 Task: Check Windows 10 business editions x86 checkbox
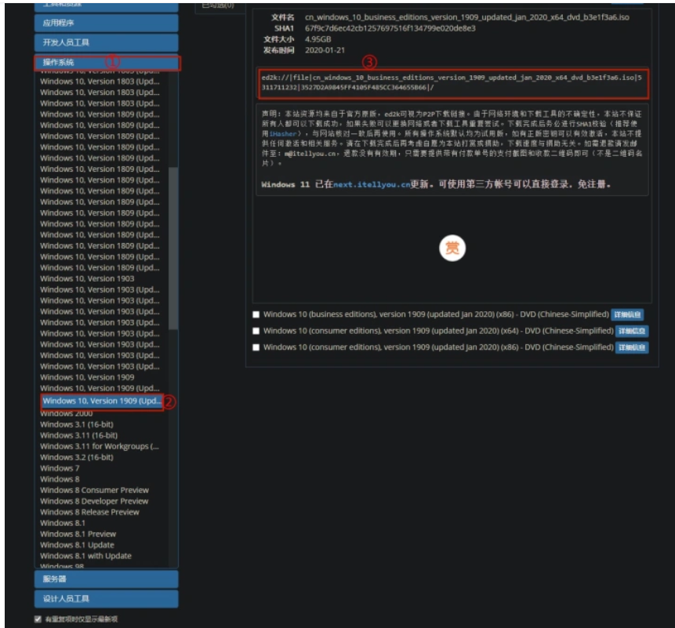(256, 314)
